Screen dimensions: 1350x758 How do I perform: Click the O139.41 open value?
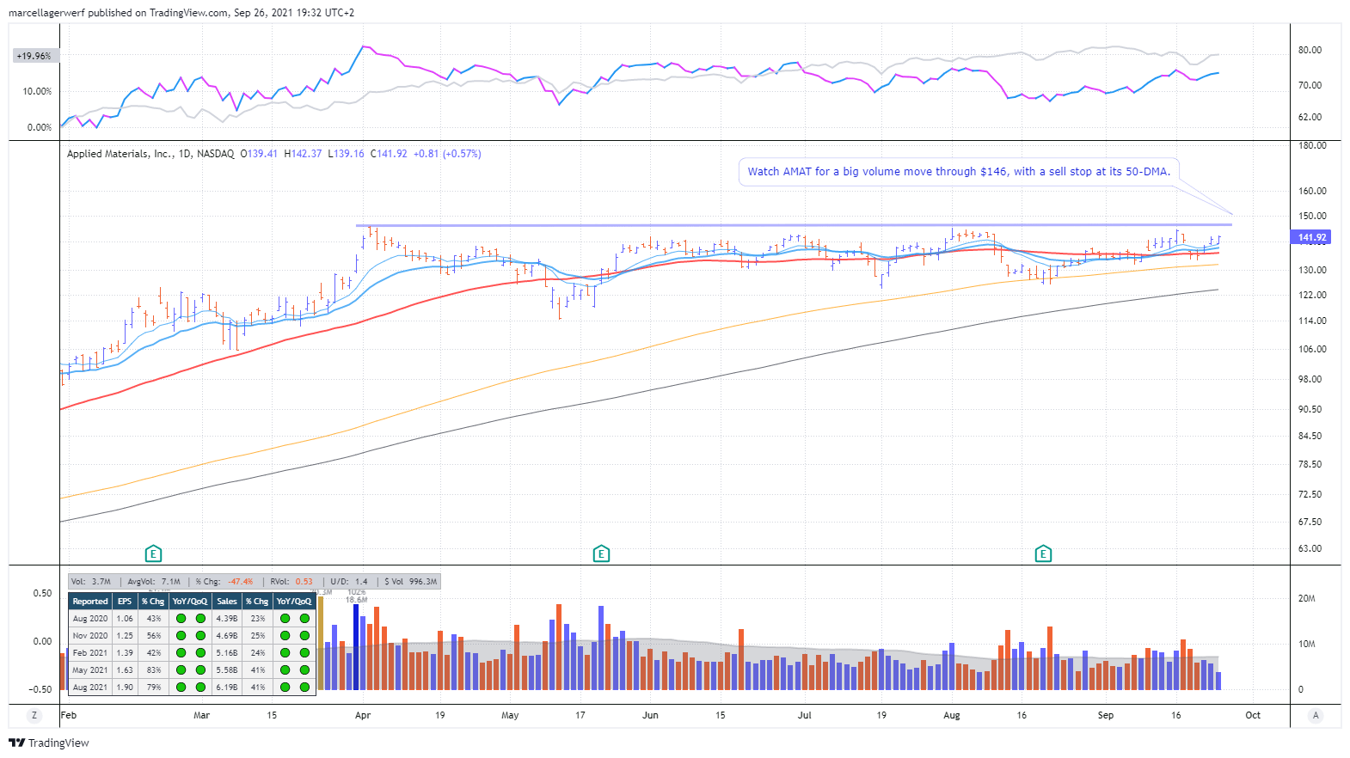[x=259, y=154]
